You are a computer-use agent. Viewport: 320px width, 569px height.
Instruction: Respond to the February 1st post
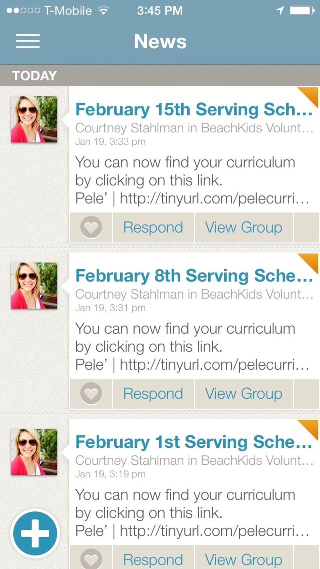[x=153, y=559]
